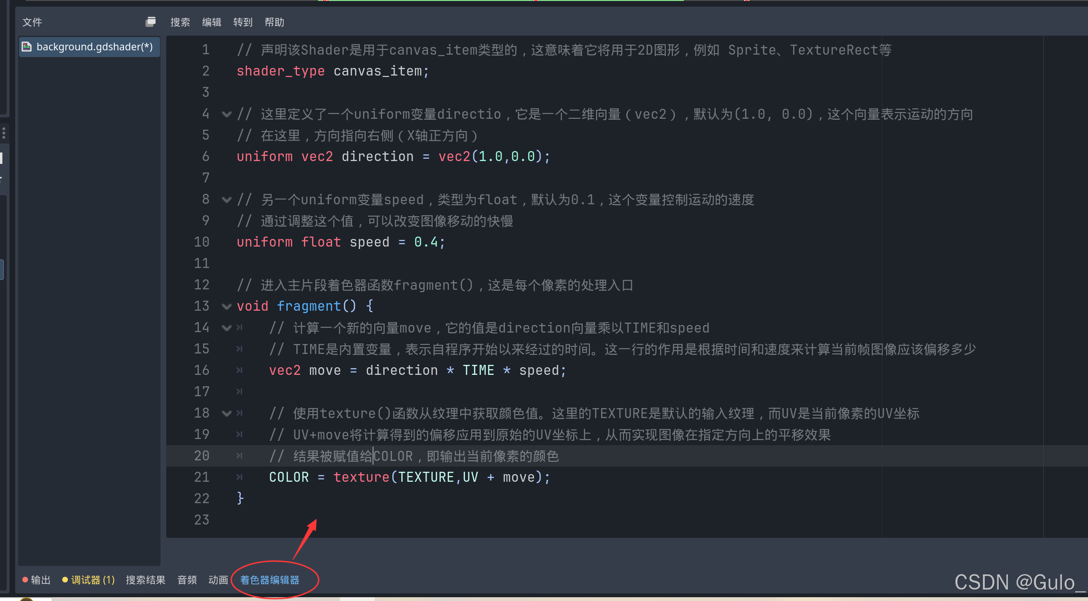This screenshot has width=1088, height=601.
Task: Open the 帮助 menu
Action: click(x=274, y=21)
